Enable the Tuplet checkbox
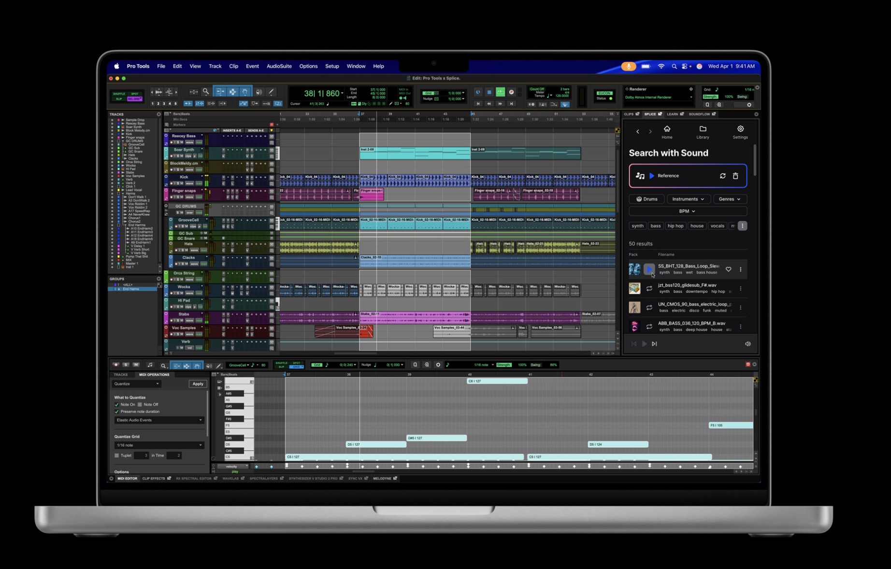Image resolution: width=891 pixels, height=569 pixels. pyautogui.click(x=116, y=455)
